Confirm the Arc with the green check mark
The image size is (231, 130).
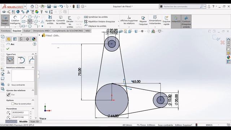pos(8,49)
